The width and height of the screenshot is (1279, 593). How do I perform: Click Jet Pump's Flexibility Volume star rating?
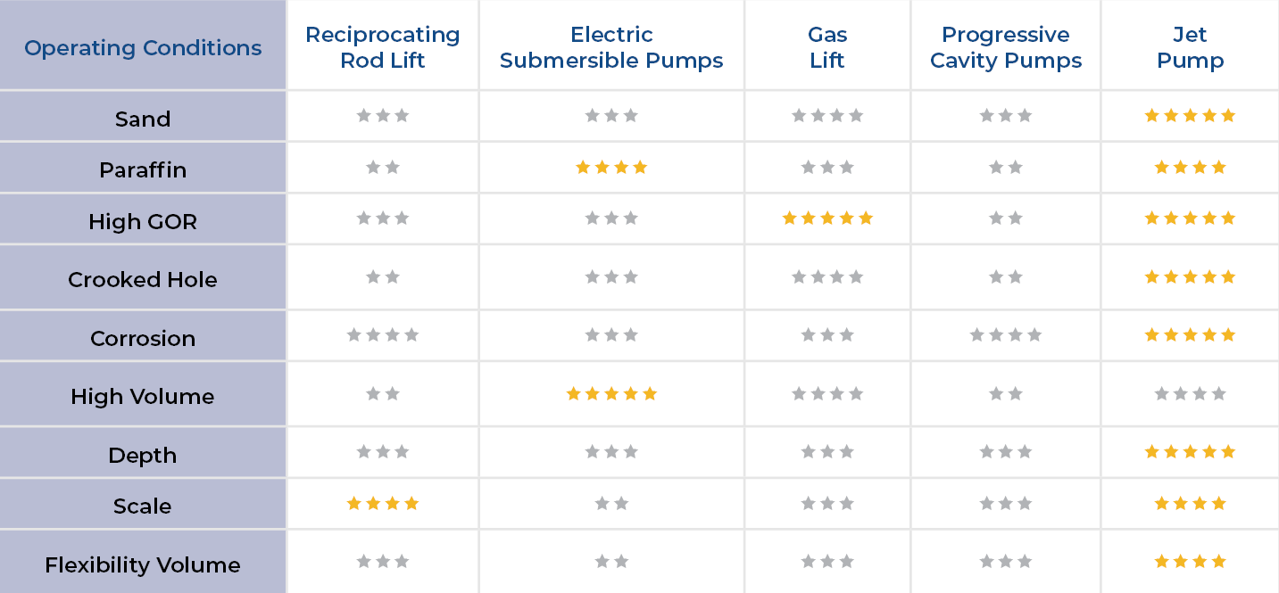[1190, 562]
